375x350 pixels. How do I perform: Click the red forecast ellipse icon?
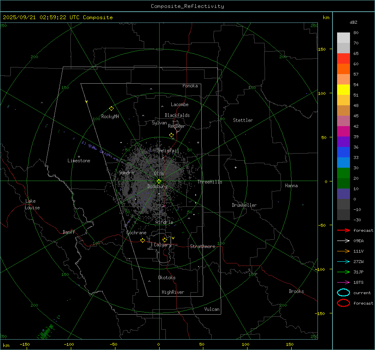point(343,303)
